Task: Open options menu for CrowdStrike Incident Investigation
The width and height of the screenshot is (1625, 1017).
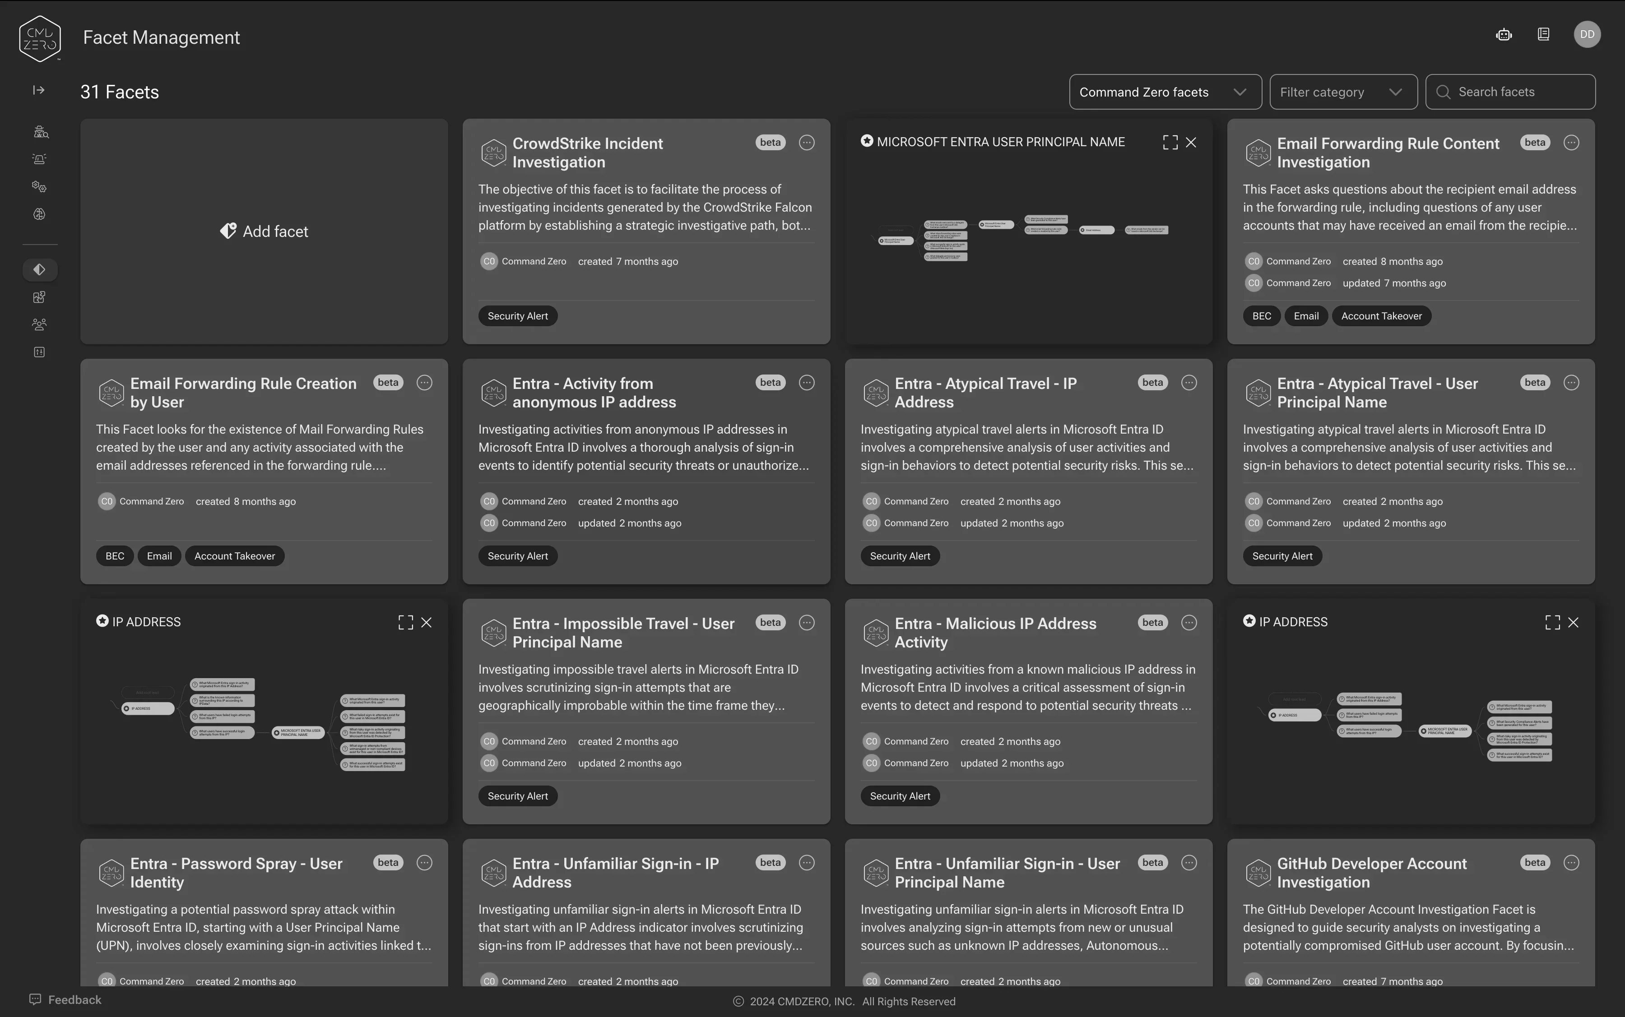Action: click(807, 143)
